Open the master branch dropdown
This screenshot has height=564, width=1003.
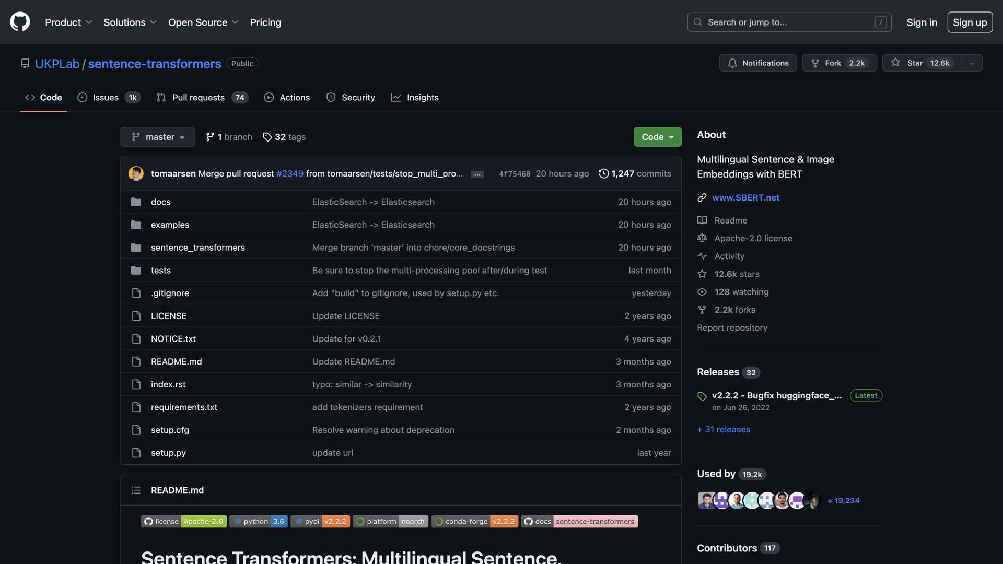click(157, 137)
